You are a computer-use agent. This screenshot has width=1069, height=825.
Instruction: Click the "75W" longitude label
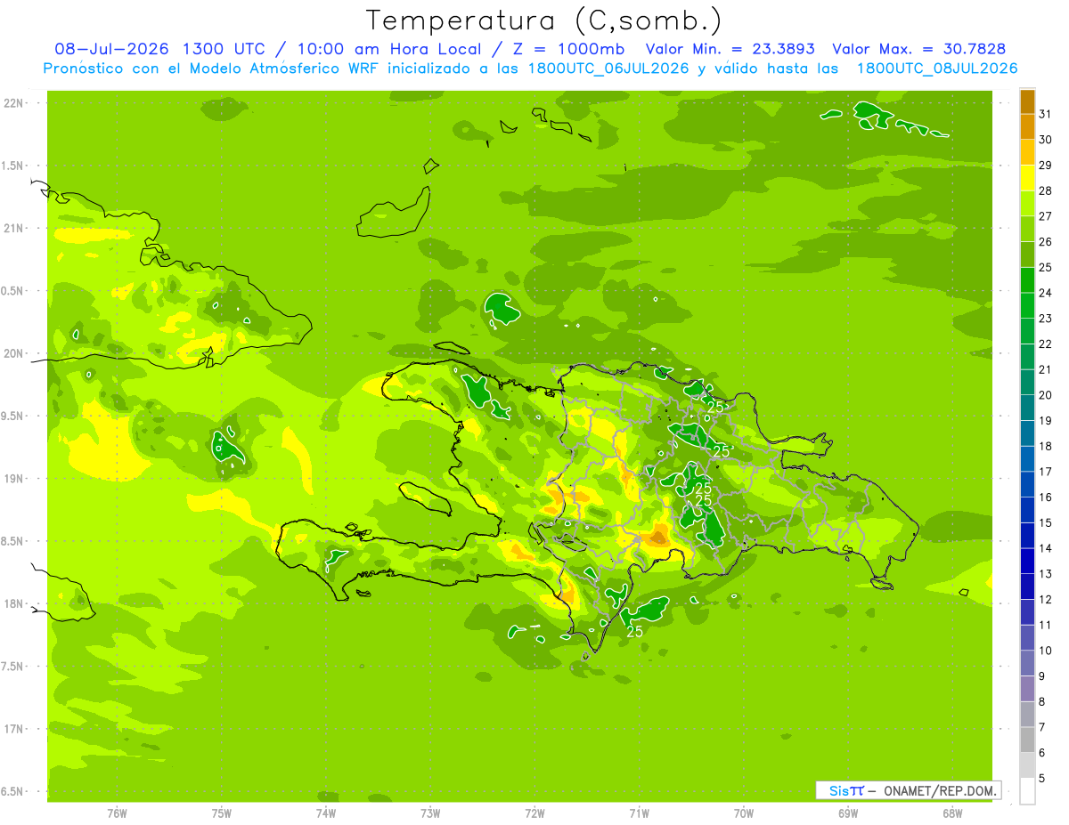point(222,813)
